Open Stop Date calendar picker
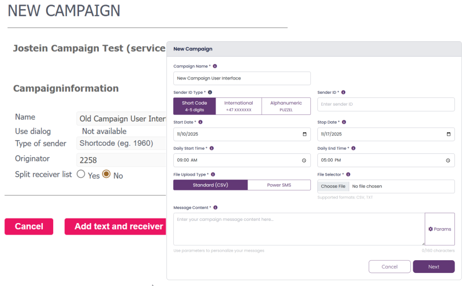This screenshot has height=286, width=467. click(448, 134)
